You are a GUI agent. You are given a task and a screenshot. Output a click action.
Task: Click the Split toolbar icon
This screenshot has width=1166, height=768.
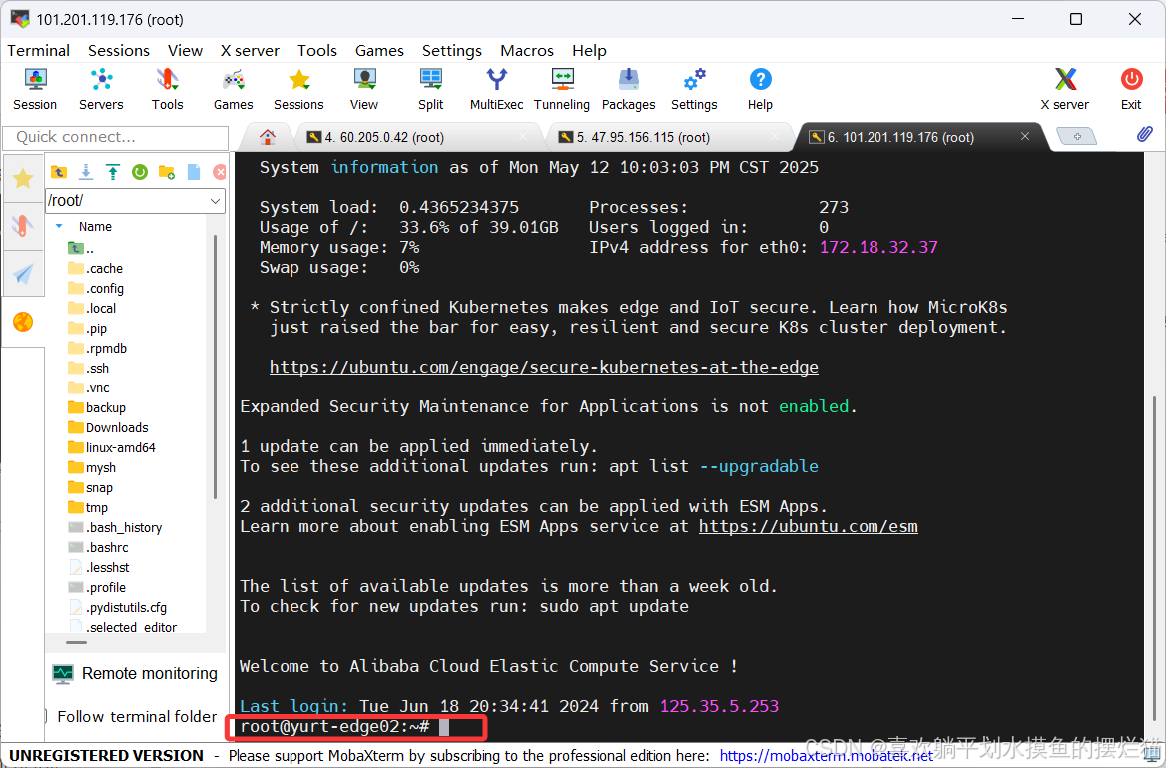pos(430,89)
